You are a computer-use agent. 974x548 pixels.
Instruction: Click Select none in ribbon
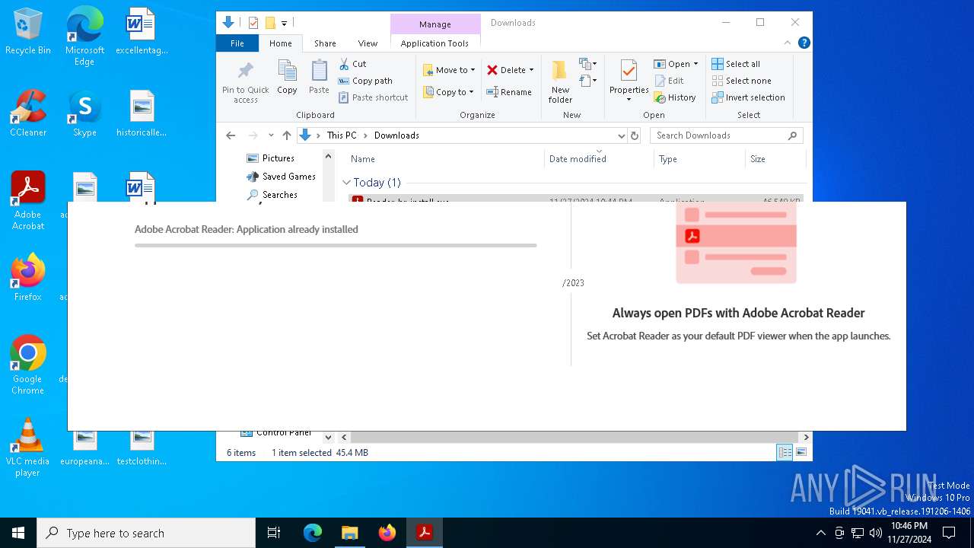click(741, 81)
